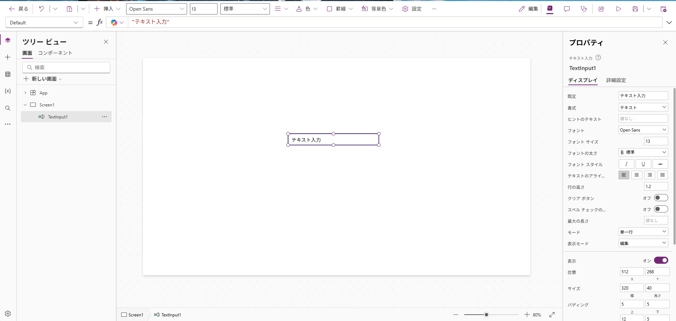Open the モード dropdown in properties

[x=643, y=232]
